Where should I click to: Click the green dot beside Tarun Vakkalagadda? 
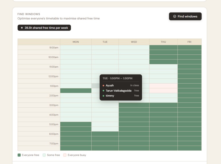pyautogui.click(x=103, y=91)
